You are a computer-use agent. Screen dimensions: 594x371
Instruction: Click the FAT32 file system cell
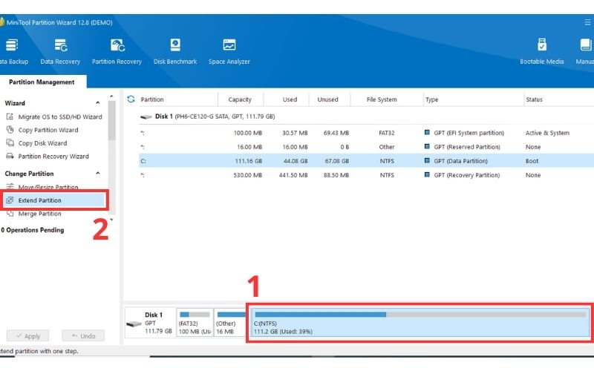(x=386, y=133)
